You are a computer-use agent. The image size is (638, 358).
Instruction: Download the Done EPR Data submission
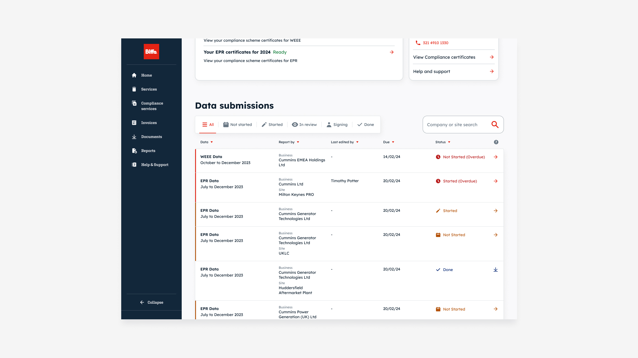(496, 269)
